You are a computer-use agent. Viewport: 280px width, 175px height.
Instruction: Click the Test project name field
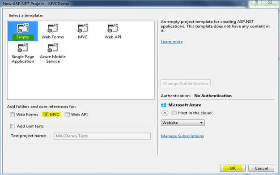click(102, 136)
